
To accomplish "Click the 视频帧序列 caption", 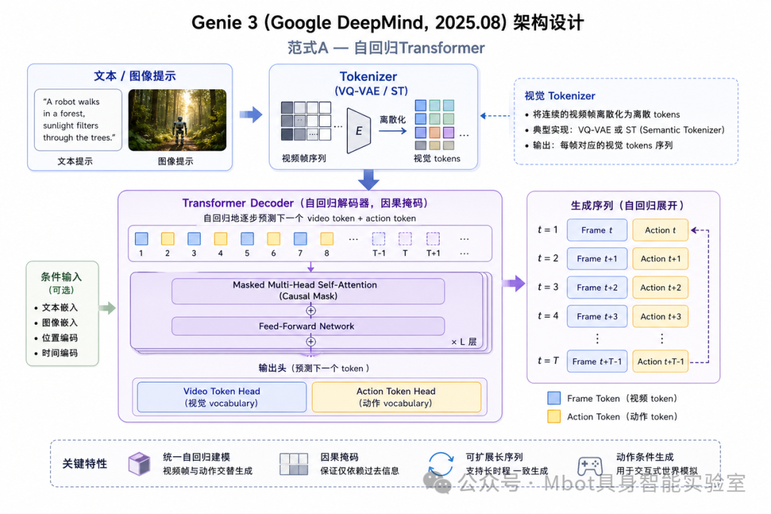I will (x=304, y=158).
